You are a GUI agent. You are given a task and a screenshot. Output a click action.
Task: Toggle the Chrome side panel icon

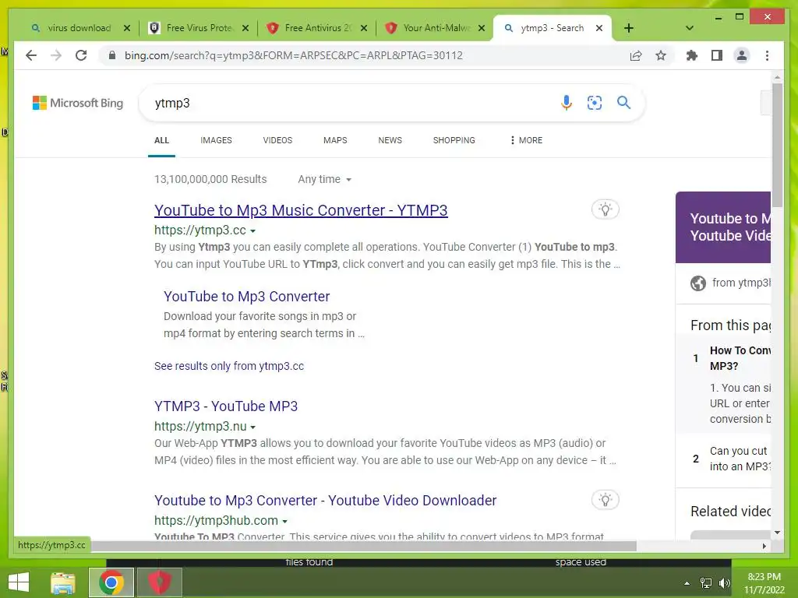click(717, 55)
